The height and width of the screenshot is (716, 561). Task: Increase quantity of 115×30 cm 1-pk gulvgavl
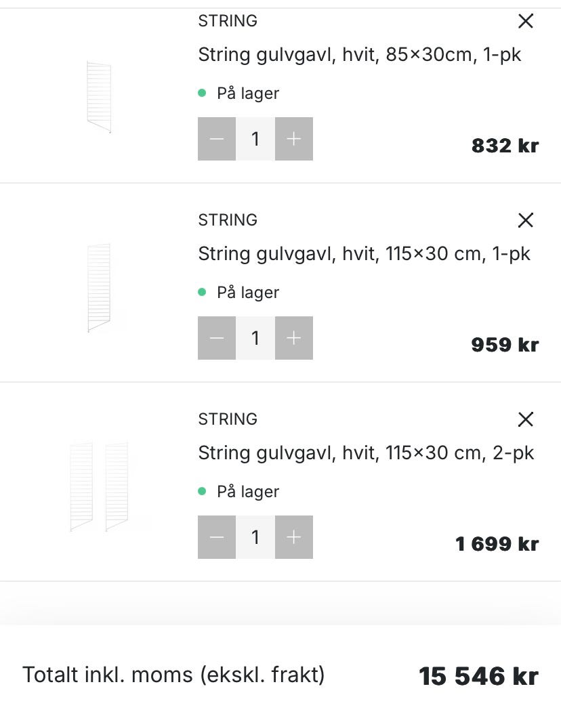293,338
